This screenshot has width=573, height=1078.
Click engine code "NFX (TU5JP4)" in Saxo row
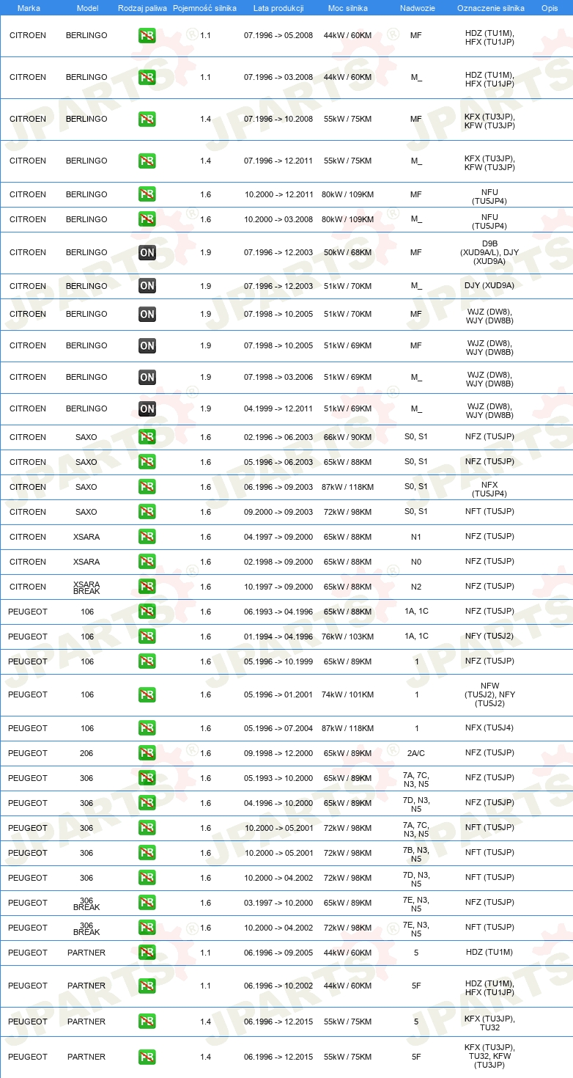pyautogui.click(x=489, y=489)
